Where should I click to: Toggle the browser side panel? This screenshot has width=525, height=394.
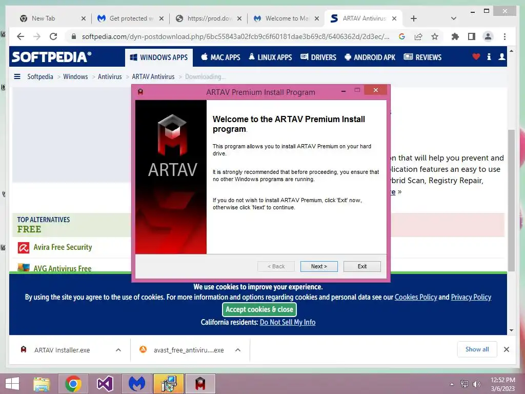472,36
